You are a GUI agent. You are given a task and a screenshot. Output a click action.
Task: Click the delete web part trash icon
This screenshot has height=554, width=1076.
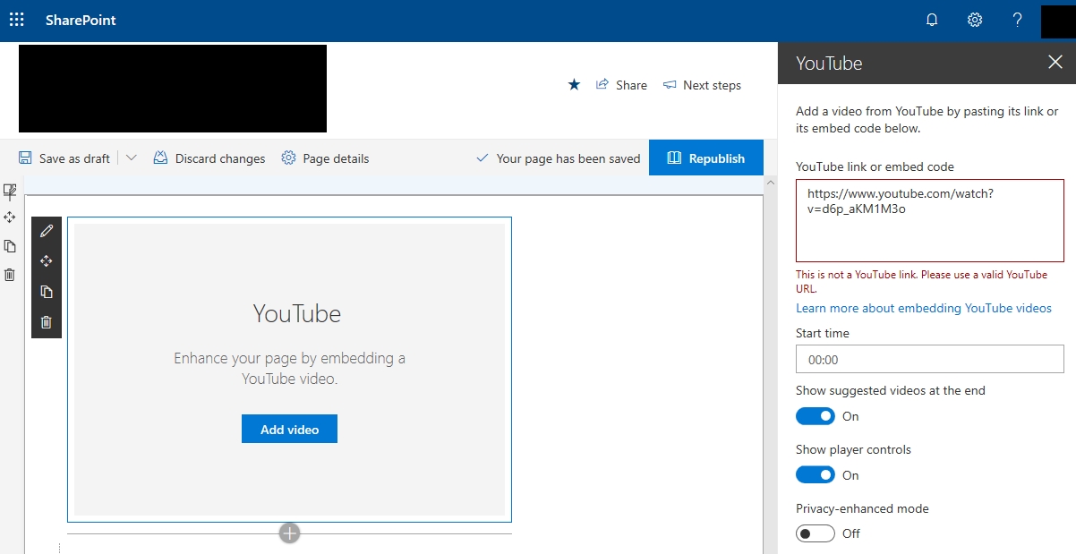click(x=47, y=322)
